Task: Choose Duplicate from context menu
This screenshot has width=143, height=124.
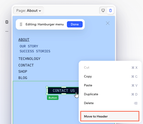Action: [110, 94]
